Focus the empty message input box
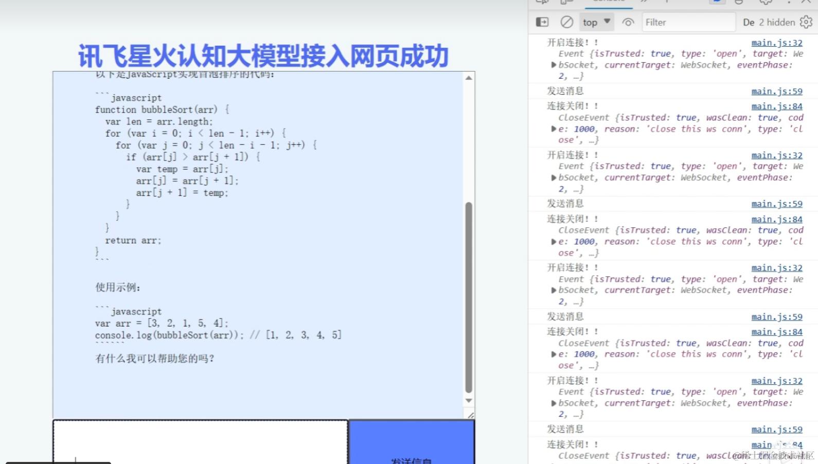Image resolution: width=818 pixels, height=464 pixels. click(200, 441)
